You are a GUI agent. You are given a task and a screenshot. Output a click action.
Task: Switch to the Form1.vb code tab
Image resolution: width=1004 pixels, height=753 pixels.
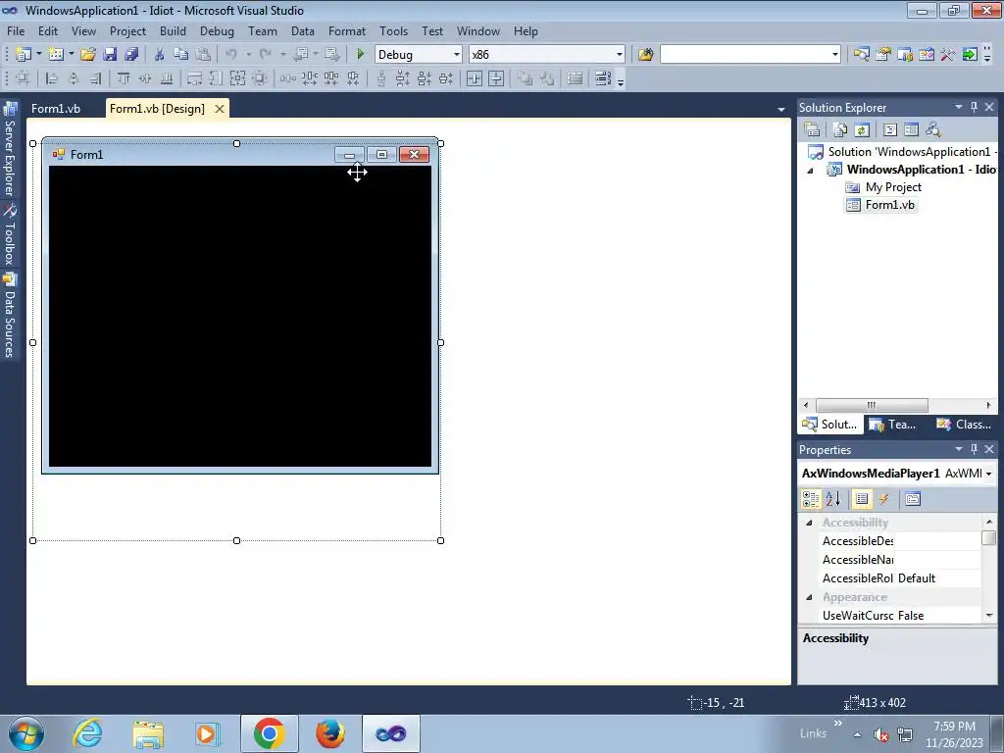point(56,108)
